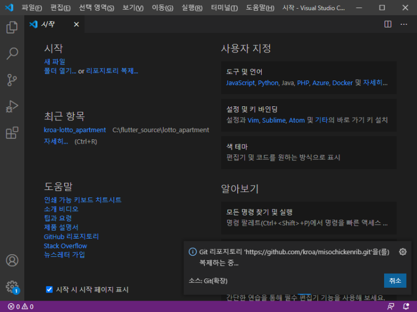Open the Search view icon

click(x=12, y=53)
